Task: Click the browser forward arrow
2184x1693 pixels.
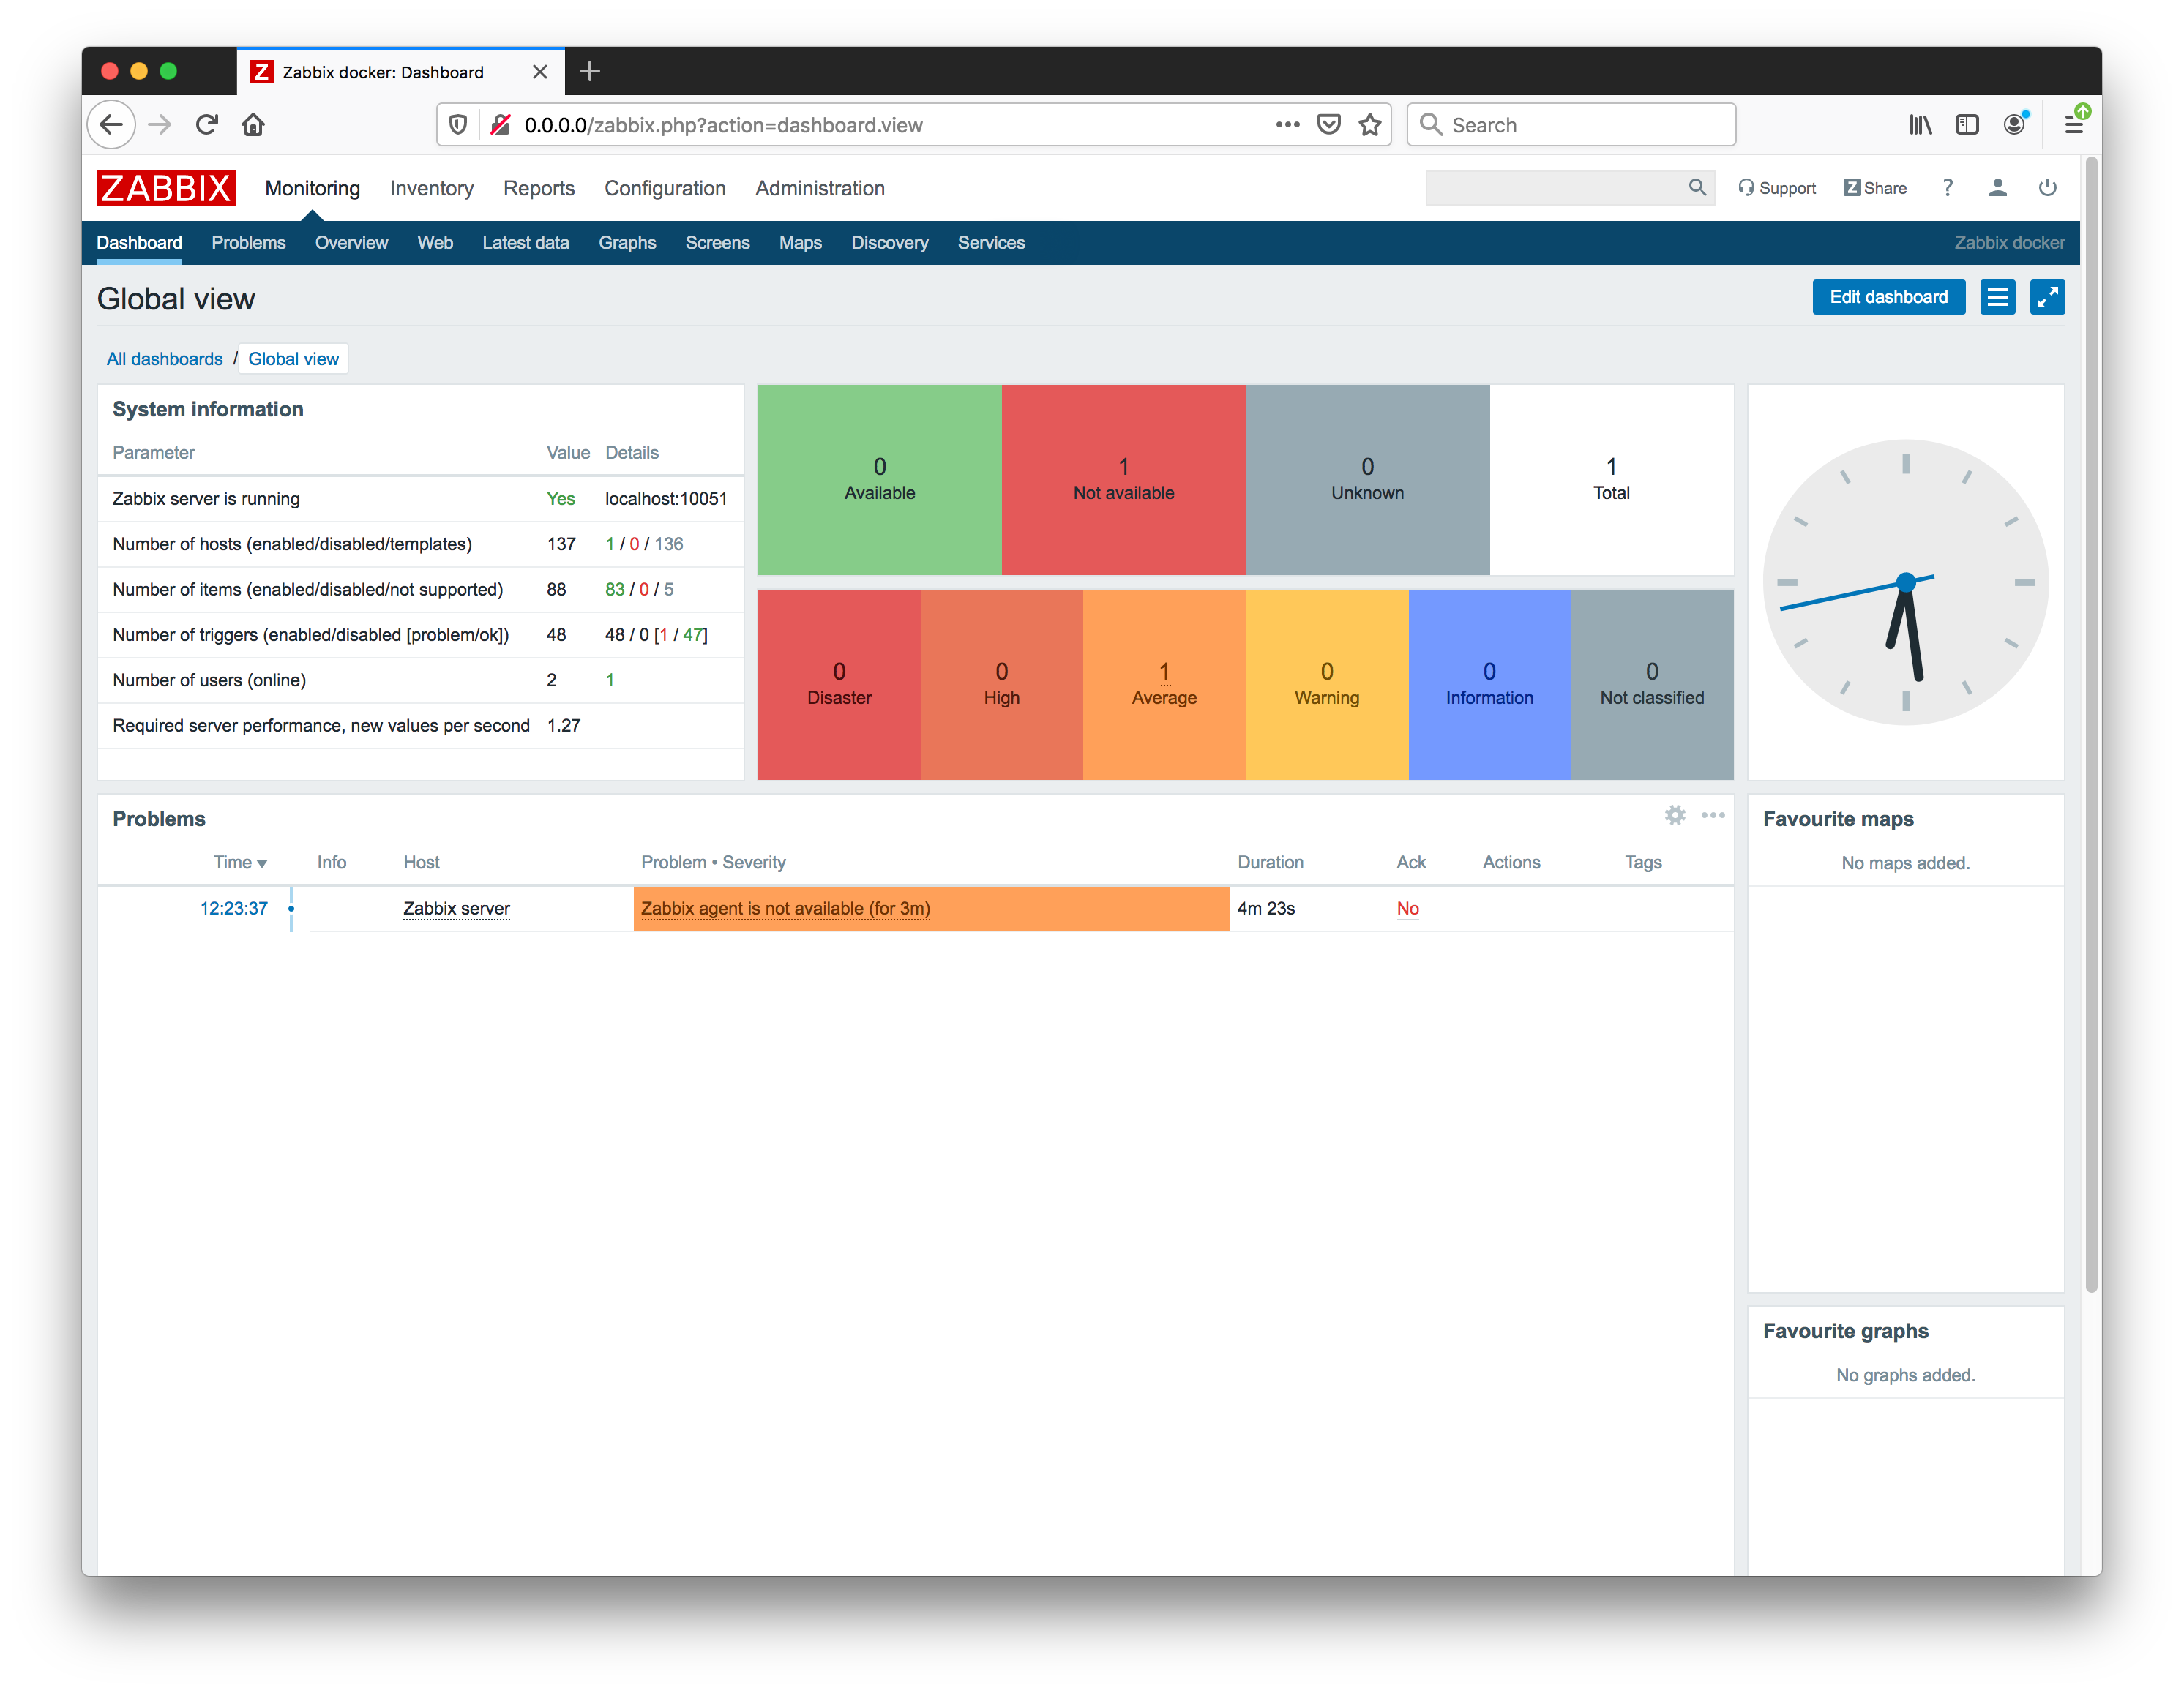Action: pos(160,125)
